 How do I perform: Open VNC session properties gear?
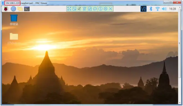pos(106,9)
